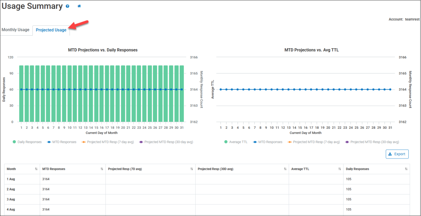Sort by MTD Responses column arrows

pos(102,169)
